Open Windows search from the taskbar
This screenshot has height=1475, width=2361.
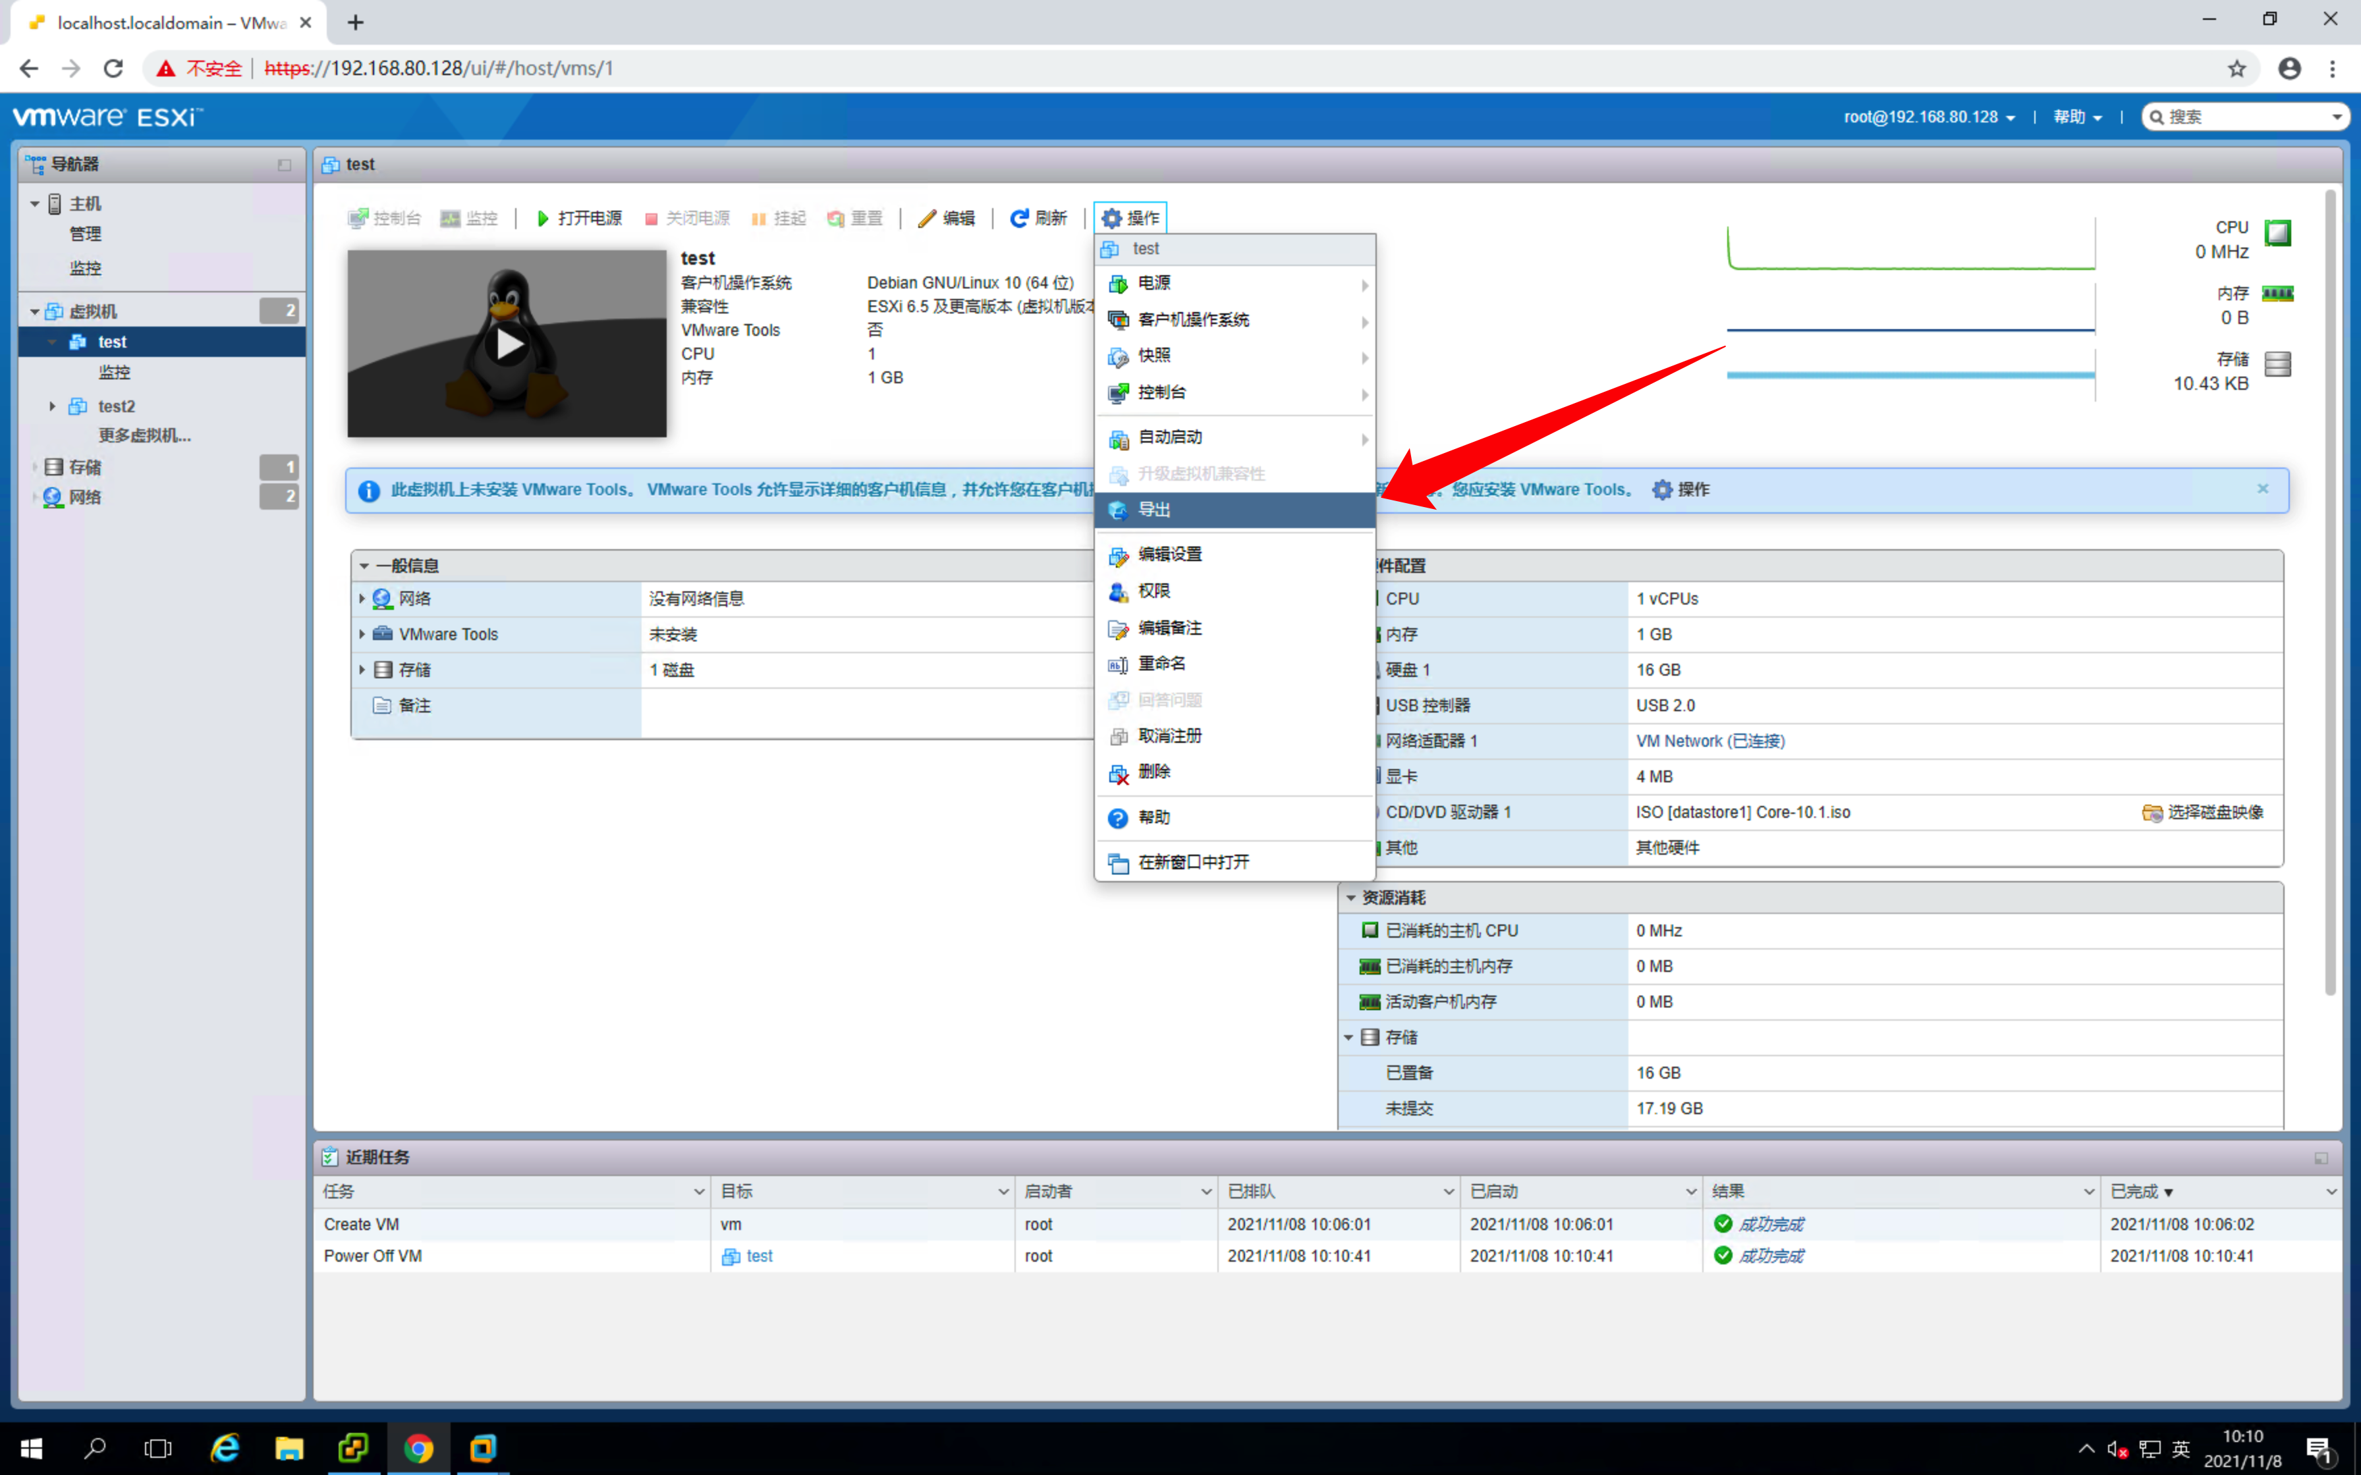click(95, 1448)
